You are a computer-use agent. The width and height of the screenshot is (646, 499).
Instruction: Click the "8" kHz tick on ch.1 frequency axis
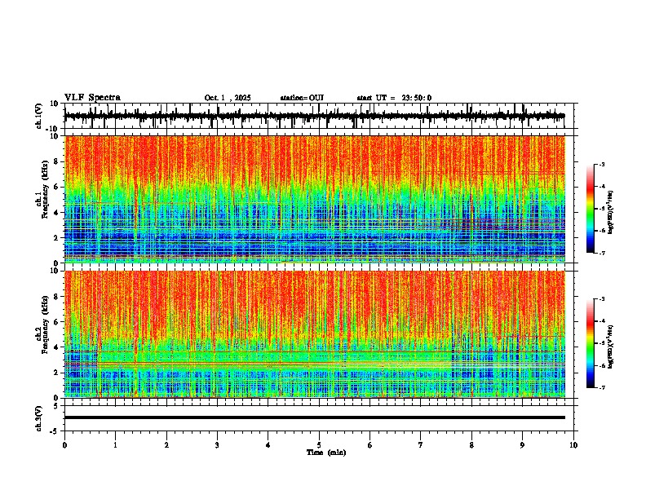point(57,161)
